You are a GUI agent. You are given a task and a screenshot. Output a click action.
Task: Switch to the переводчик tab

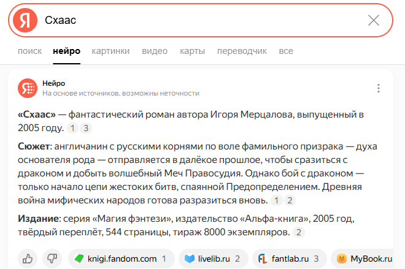pyautogui.click(x=242, y=51)
